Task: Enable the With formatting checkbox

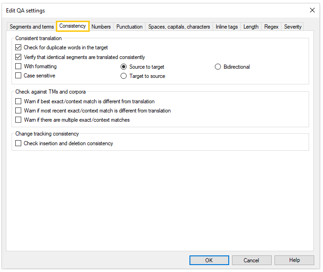Action: [x=18, y=66]
